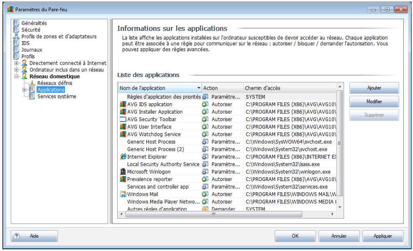Click the Réseaux définis icon

point(33,83)
